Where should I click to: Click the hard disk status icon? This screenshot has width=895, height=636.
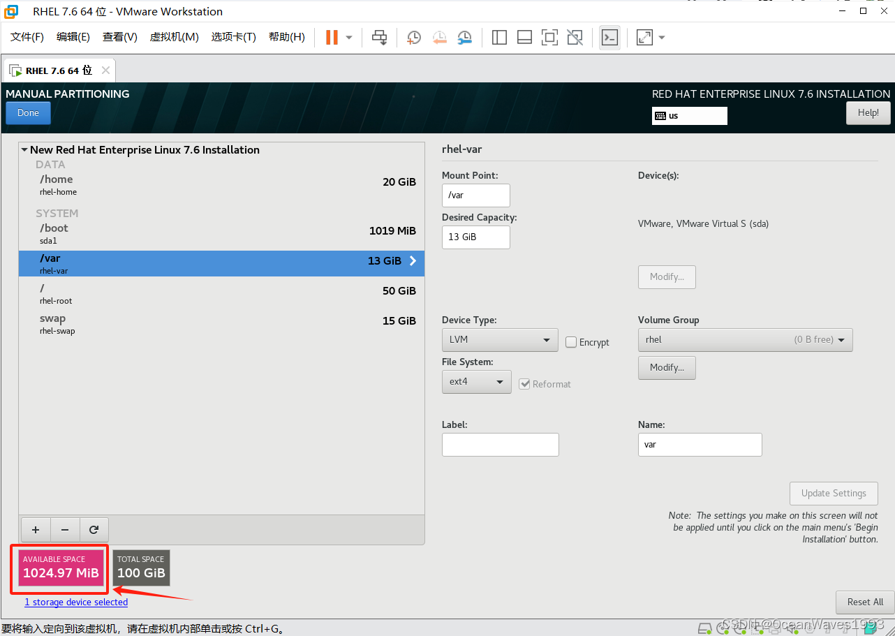click(x=705, y=628)
